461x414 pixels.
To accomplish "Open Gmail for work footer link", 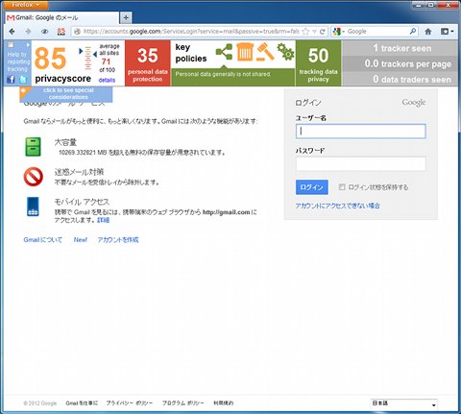I will tap(82, 402).
